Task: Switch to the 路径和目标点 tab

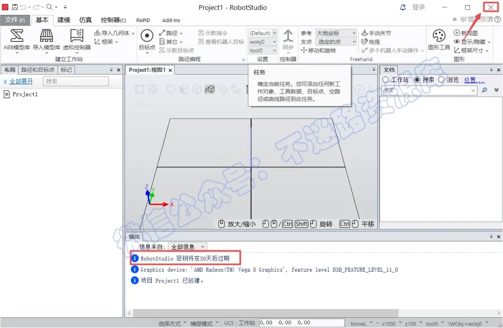Action: click(x=38, y=69)
